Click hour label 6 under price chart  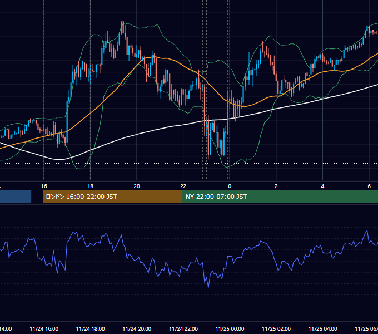click(369, 186)
